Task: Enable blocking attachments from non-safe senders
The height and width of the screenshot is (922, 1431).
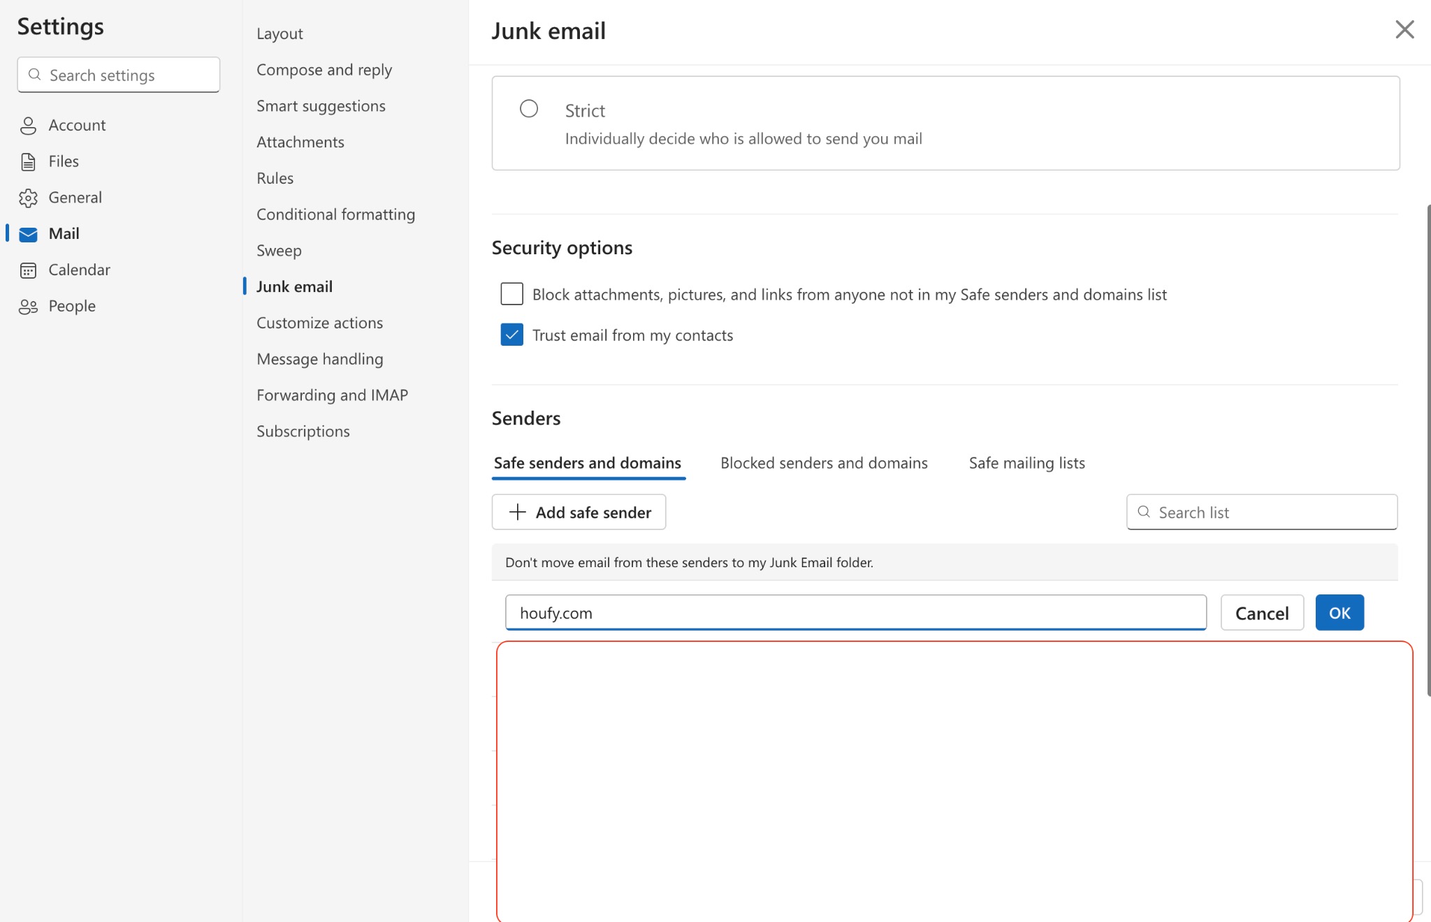Action: pos(511,294)
